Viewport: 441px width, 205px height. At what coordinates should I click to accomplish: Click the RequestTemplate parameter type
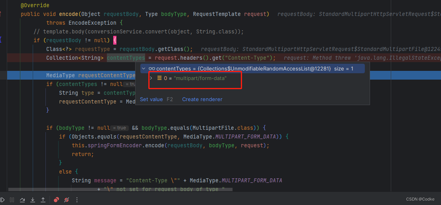(217, 14)
